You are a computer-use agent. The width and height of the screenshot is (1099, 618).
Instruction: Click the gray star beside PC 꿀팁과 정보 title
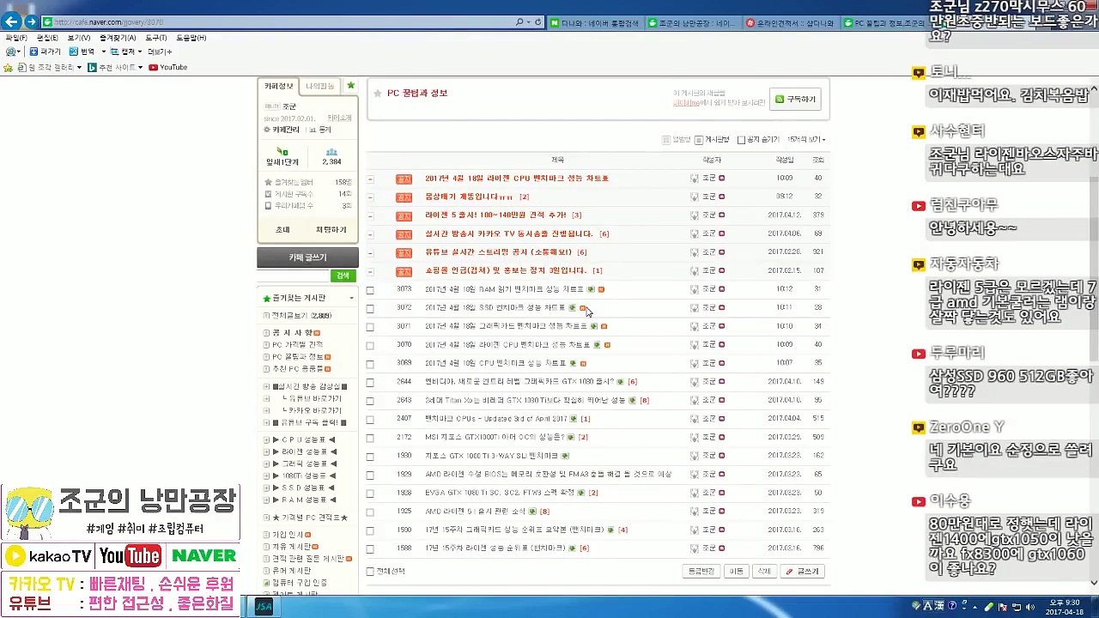pos(377,93)
